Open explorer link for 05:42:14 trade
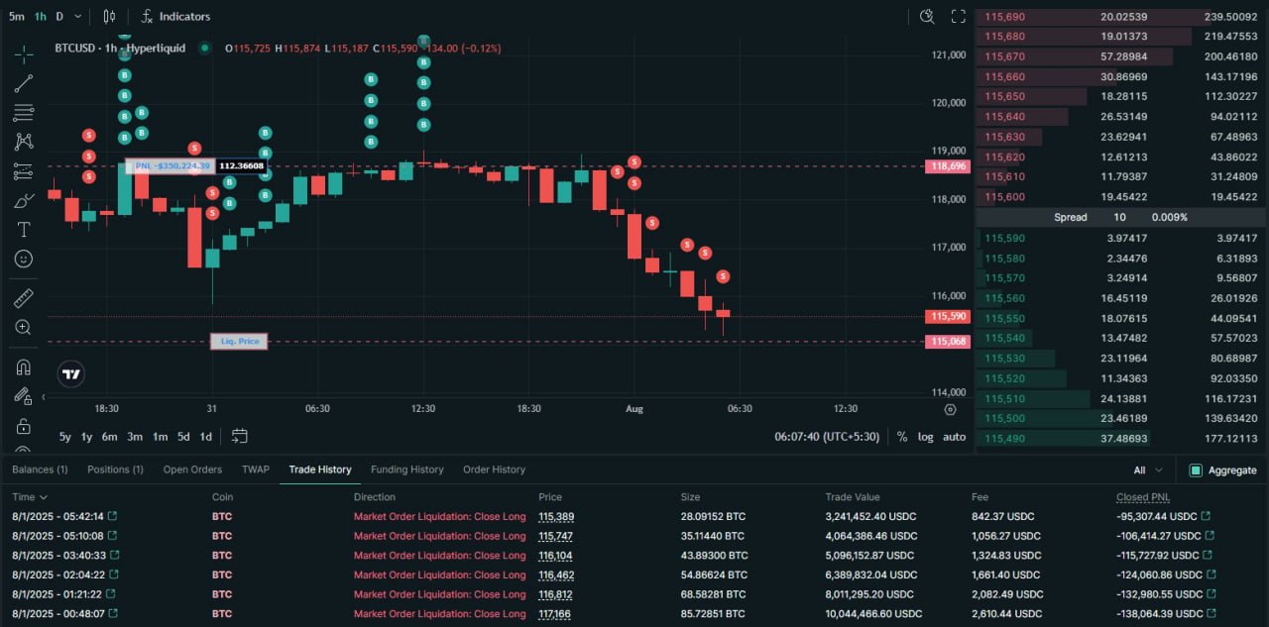The width and height of the screenshot is (1269, 627). pyautogui.click(x=112, y=516)
